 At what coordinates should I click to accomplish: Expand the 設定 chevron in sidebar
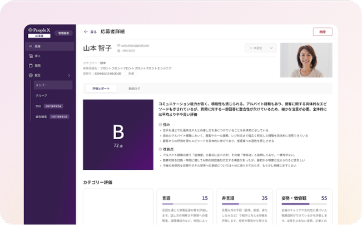[69, 75]
